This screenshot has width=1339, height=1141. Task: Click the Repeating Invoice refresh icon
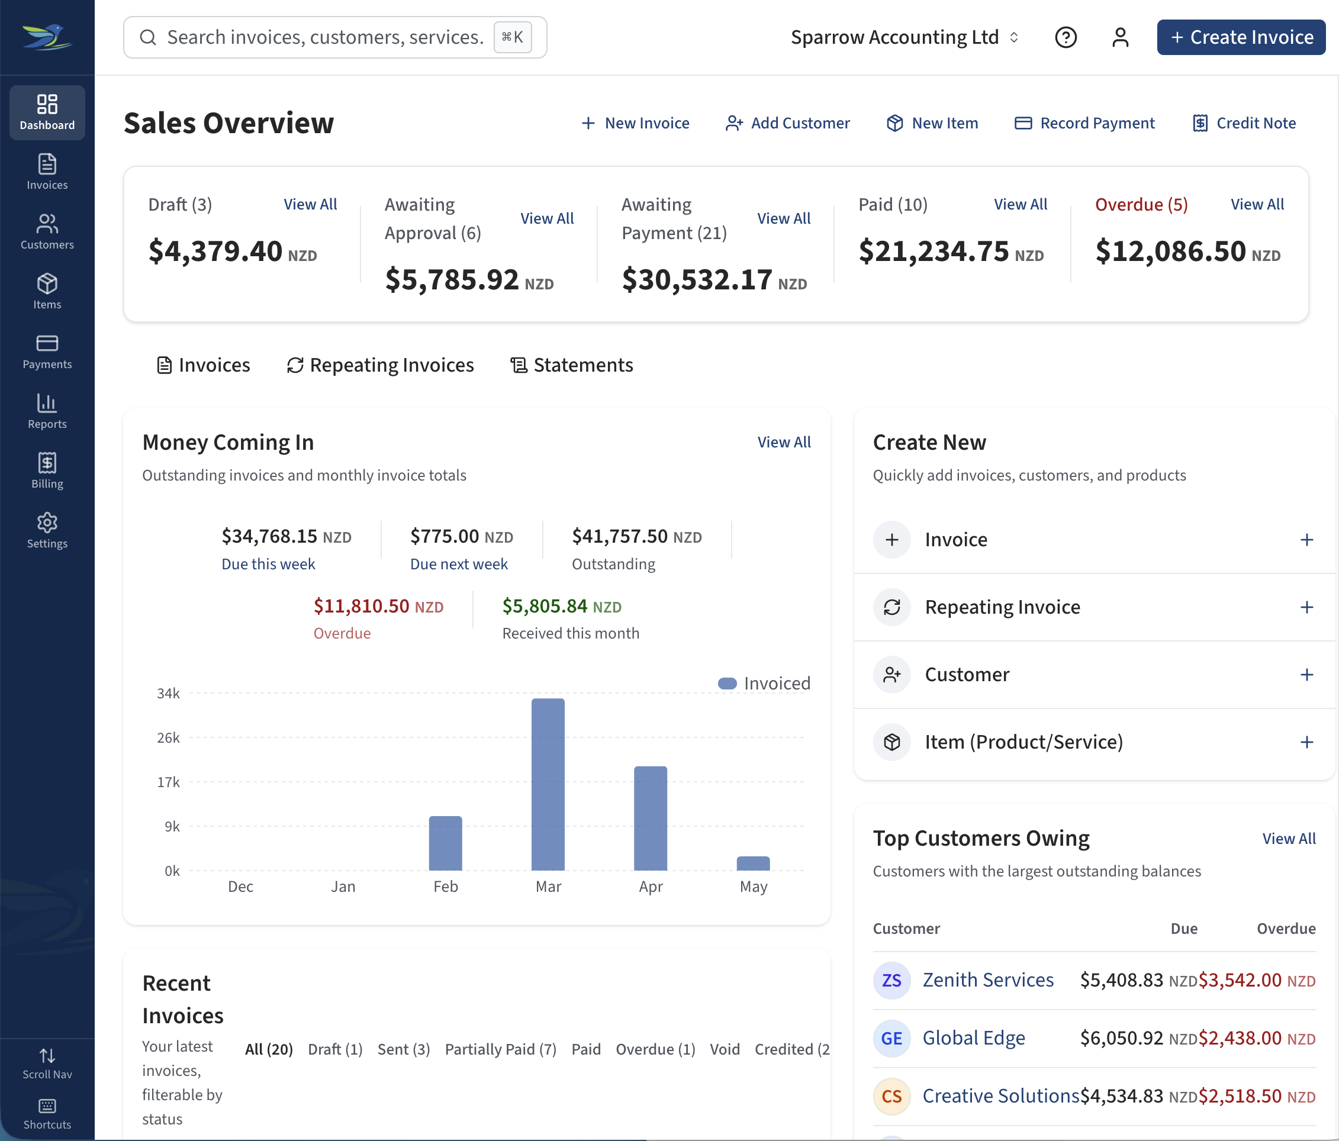(x=892, y=607)
